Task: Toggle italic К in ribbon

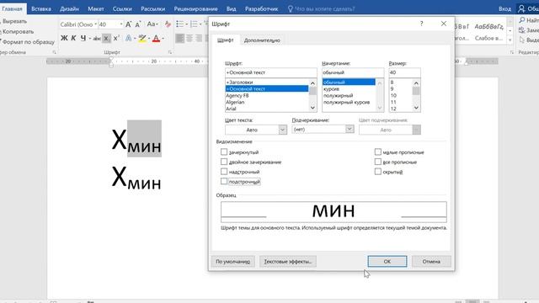Action: tap(73, 38)
